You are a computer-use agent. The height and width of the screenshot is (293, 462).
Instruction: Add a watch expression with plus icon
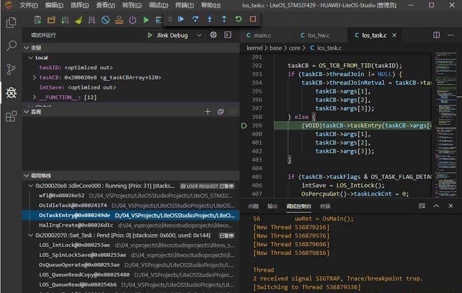(208, 111)
